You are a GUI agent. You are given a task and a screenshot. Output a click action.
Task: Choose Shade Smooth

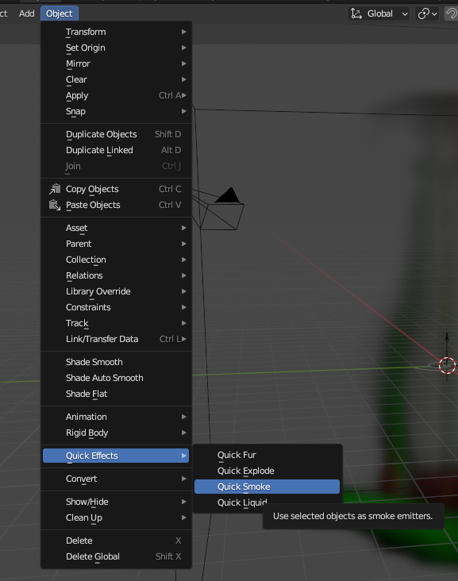[116, 363]
